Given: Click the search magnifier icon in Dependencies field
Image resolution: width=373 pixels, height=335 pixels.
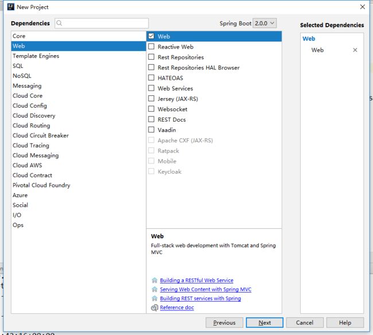Looking at the screenshot, I should (x=59, y=23).
